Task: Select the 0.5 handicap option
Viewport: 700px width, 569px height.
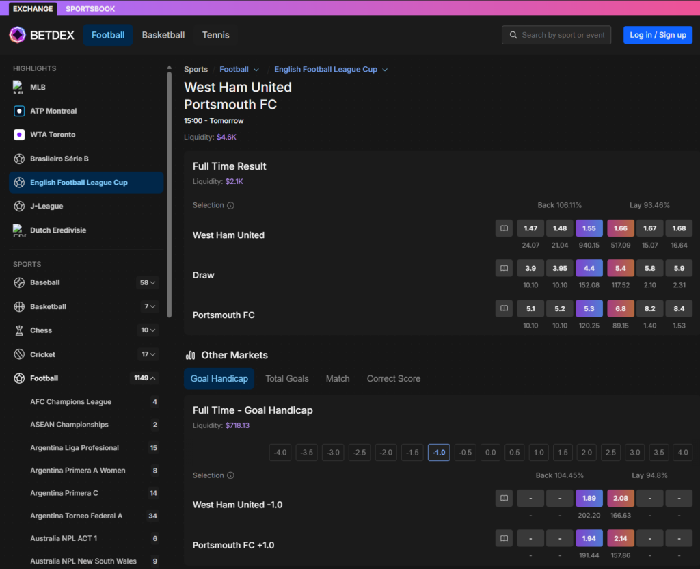Action: (x=515, y=453)
